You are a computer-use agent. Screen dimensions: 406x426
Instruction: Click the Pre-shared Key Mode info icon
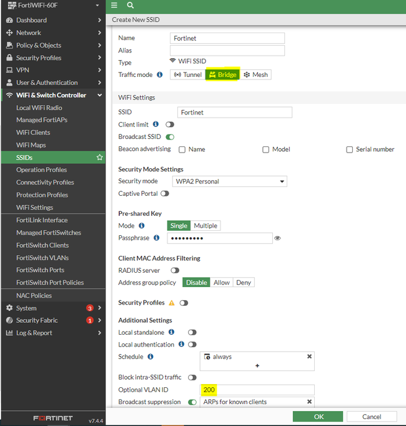coord(142,225)
